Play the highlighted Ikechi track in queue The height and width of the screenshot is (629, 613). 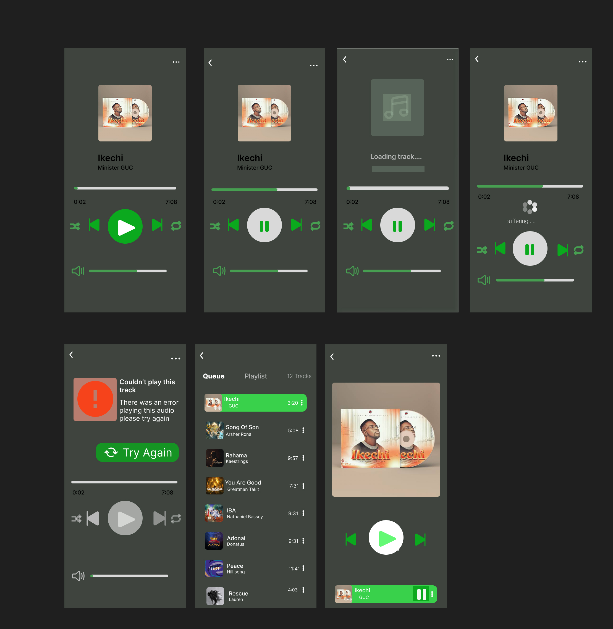coord(256,403)
